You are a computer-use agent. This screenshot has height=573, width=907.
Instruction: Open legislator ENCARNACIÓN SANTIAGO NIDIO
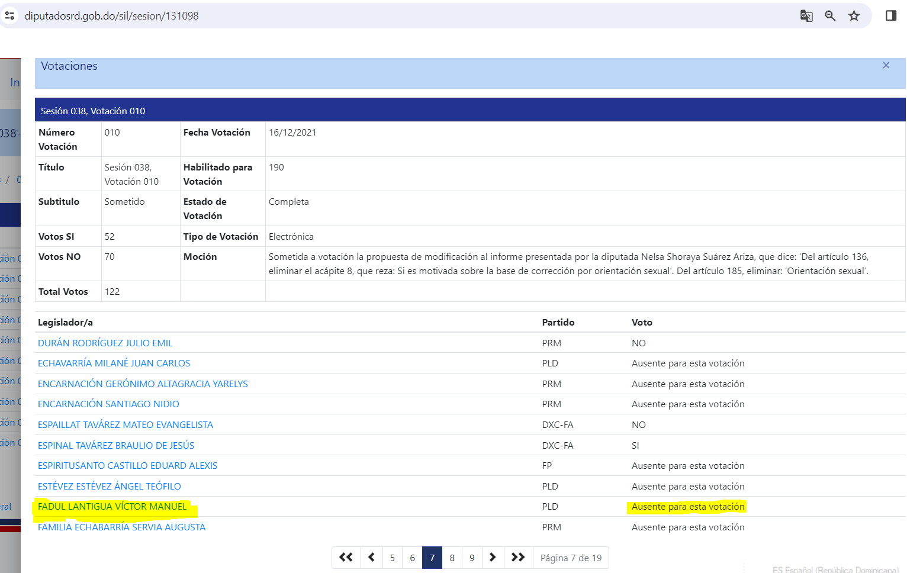tap(108, 404)
